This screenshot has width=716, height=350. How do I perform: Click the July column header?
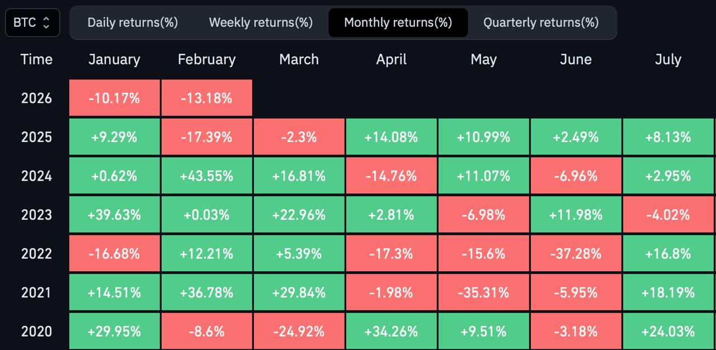[668, 60]
